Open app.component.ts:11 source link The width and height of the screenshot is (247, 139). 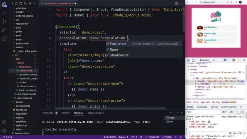point(233,117)
